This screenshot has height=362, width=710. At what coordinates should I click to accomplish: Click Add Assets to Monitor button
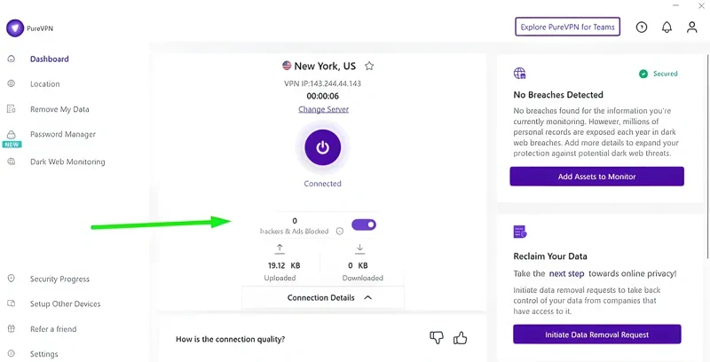tap(596, 177)
